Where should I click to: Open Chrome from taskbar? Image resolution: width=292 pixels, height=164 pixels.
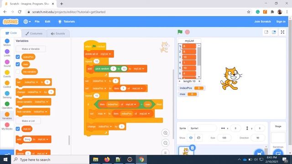[x=141, y=159]
